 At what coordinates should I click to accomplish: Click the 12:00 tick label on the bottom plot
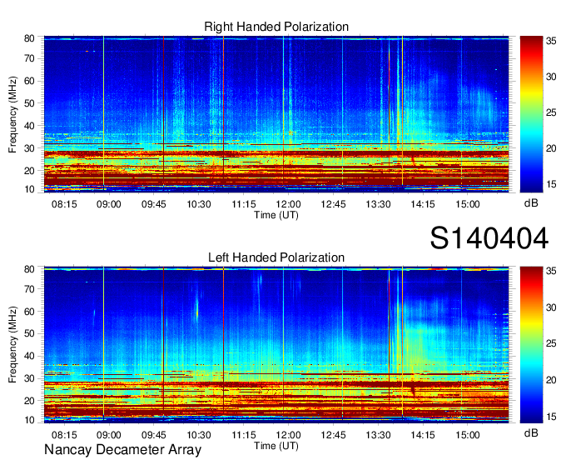[x=289, y=435]
